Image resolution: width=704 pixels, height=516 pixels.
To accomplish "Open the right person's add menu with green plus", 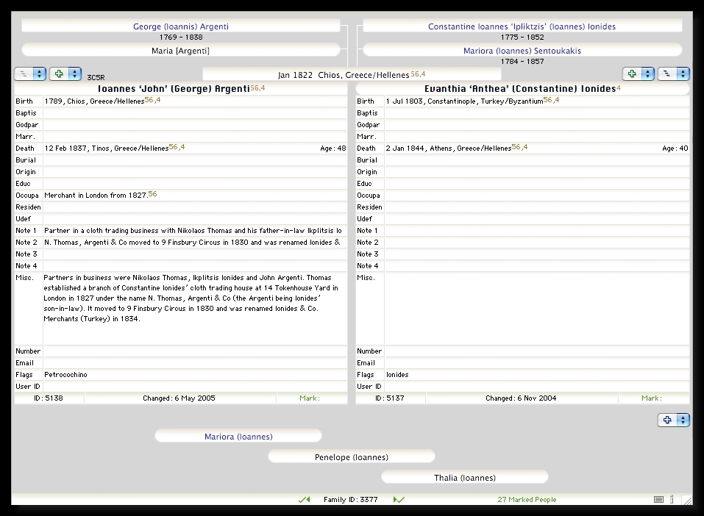I will pyautogui.click(x=638, y=74).
